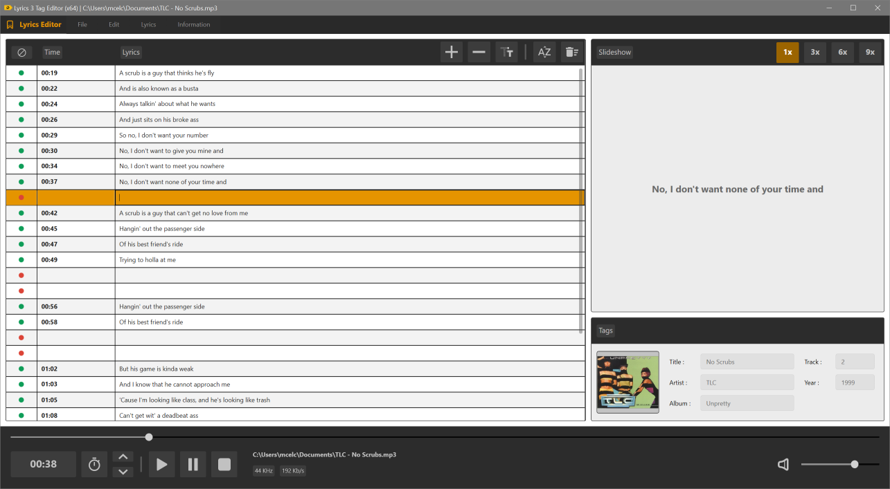Click the clear status icon in table header
The image size is (890, 489).
click(21, 52)
